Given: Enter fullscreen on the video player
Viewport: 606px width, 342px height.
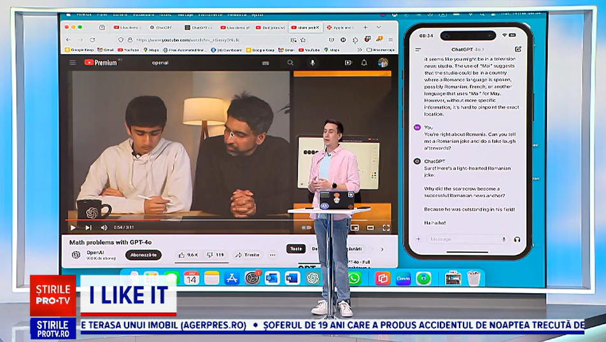Looking at the screenshot, I should (x=386, y=227).
